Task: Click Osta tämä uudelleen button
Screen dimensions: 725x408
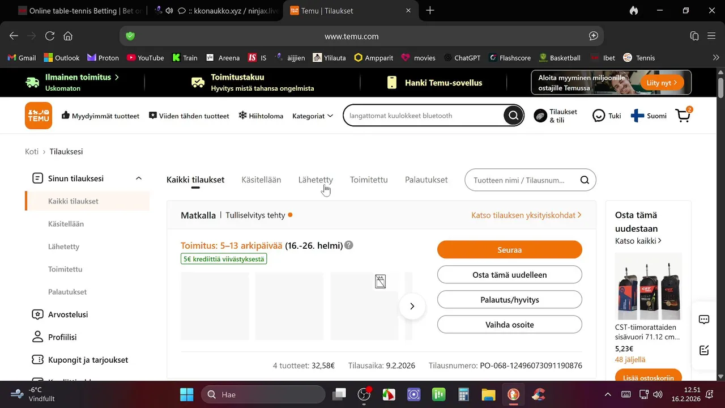Action: point(509,275)
